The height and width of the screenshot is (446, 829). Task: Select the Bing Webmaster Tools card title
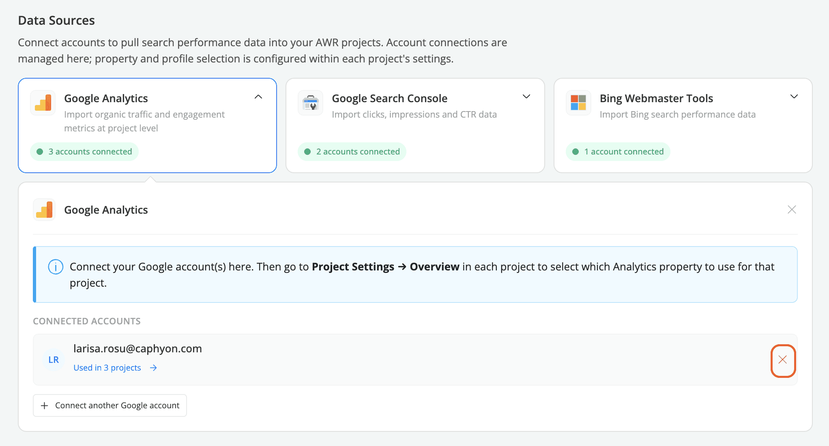tap(656, 99)
